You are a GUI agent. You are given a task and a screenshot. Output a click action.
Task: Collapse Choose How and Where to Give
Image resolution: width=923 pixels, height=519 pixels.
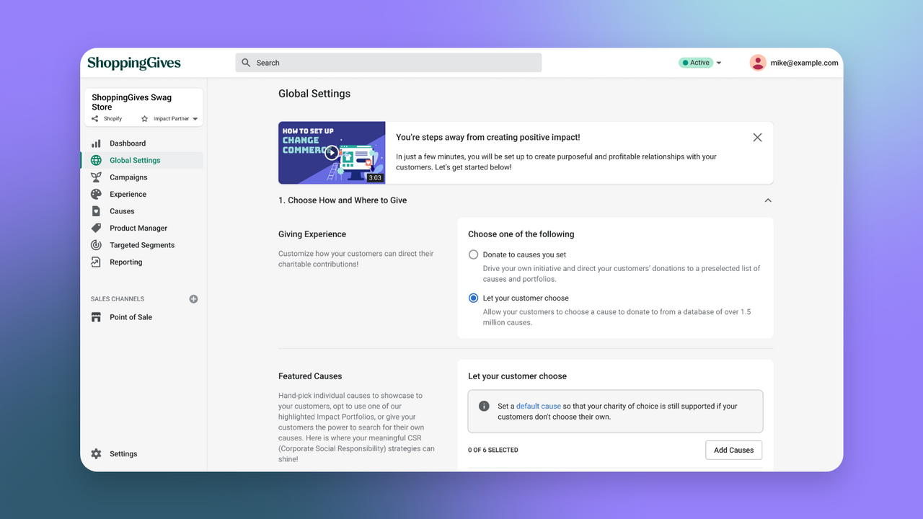pos(768,200)
